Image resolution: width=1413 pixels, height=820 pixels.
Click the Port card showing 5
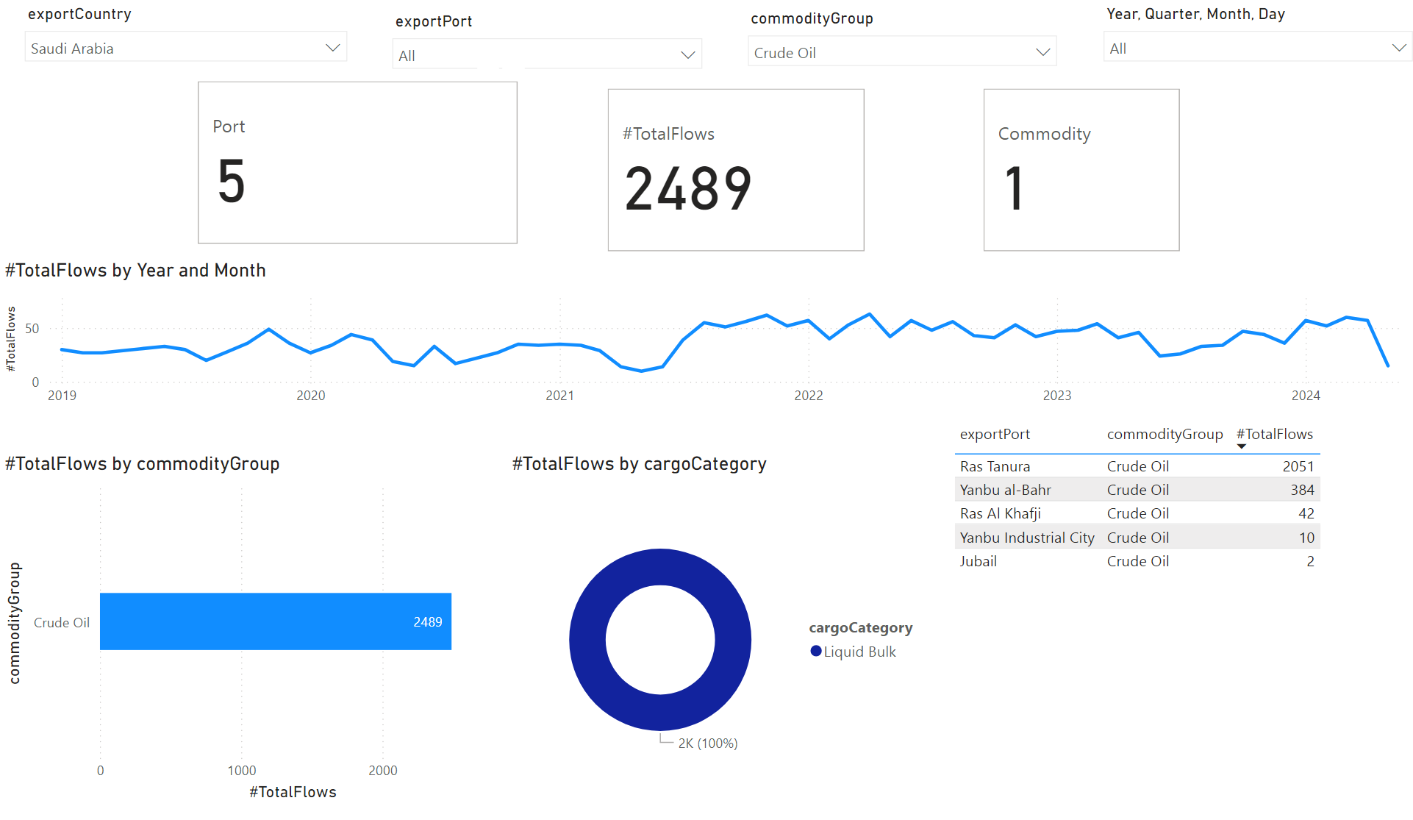pyautogui.click(x=357, y=163)
